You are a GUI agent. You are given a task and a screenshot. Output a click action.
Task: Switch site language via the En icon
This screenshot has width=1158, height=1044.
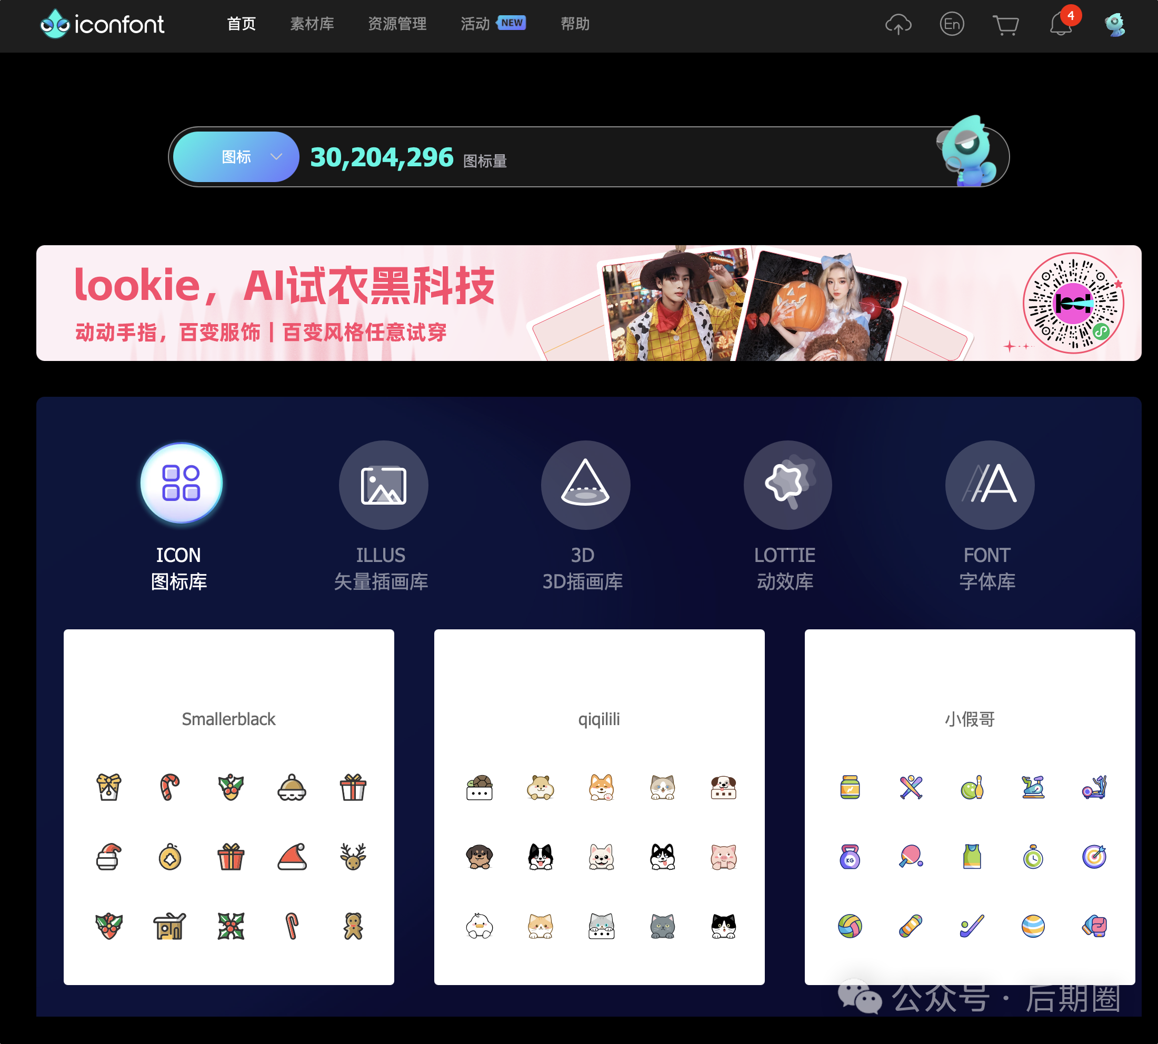tap(952, 24)
